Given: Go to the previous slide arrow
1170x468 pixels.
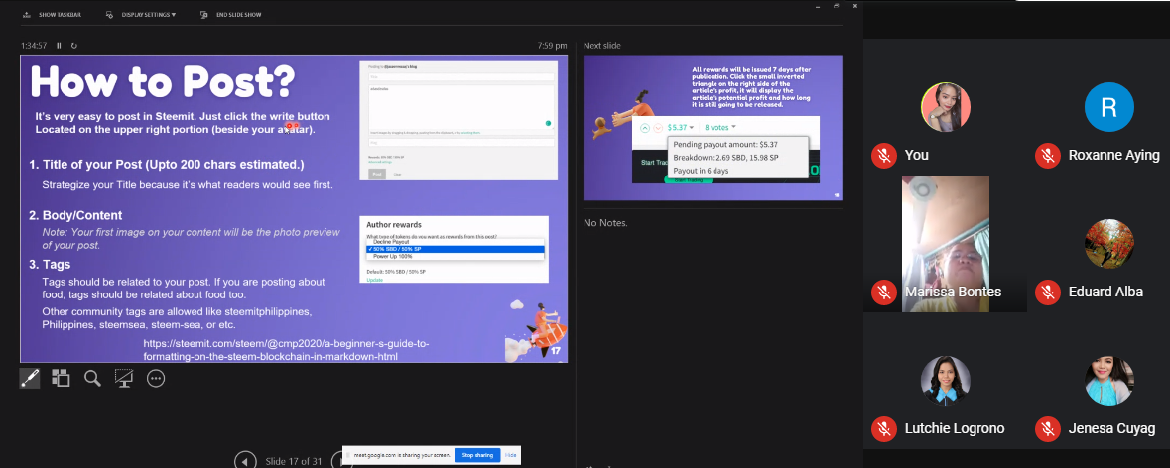Looking at the screenshot, I should [245, 460].
